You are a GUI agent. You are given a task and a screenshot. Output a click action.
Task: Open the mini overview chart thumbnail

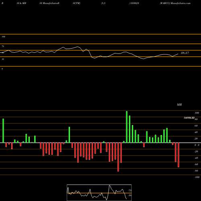99,193
